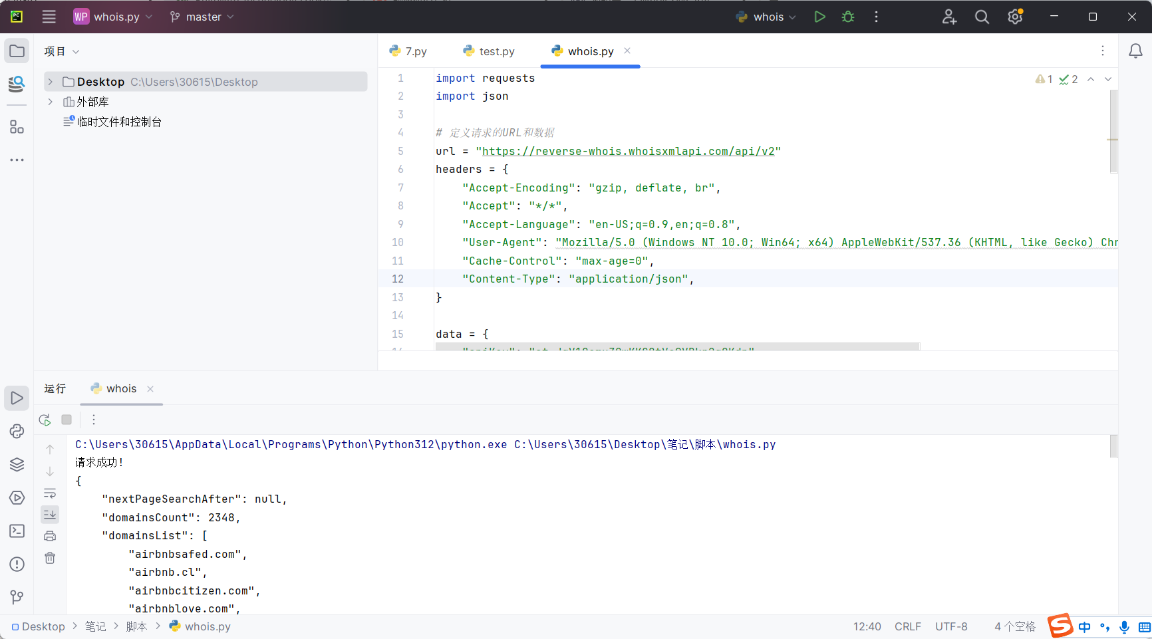This screenshot has width=1152, height=639.
Task: Select 临时文件和控制台 tree item
Action: pyautogui.click(x=119, y=122)
